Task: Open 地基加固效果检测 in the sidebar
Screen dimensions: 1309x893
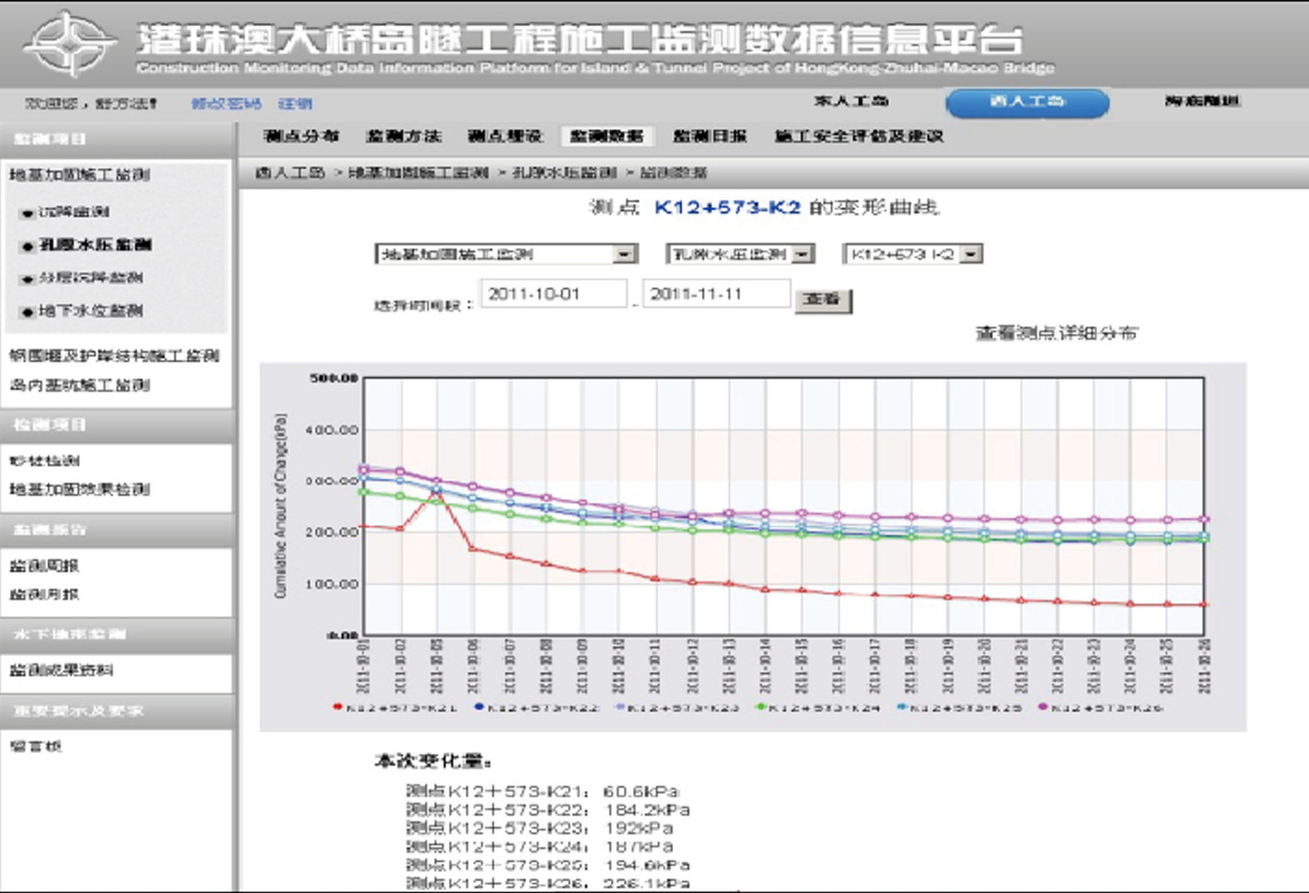Action: coord(79,490)
